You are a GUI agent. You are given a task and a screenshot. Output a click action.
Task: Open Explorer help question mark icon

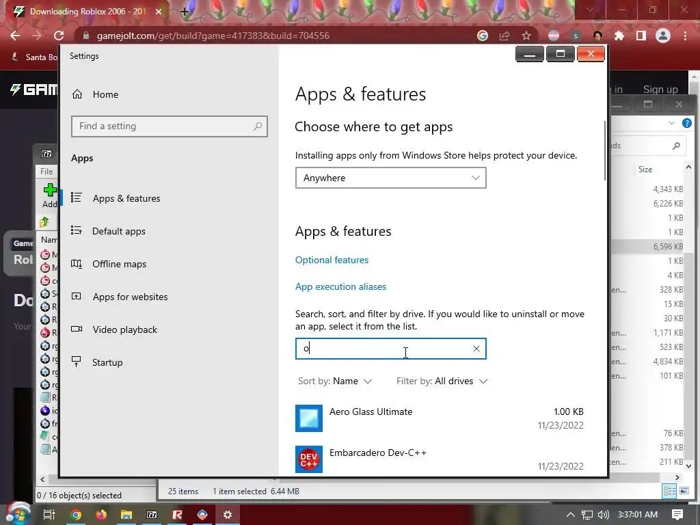[x=687, y=123]
